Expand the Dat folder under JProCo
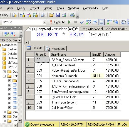129x127 pixels. (4, 72)
